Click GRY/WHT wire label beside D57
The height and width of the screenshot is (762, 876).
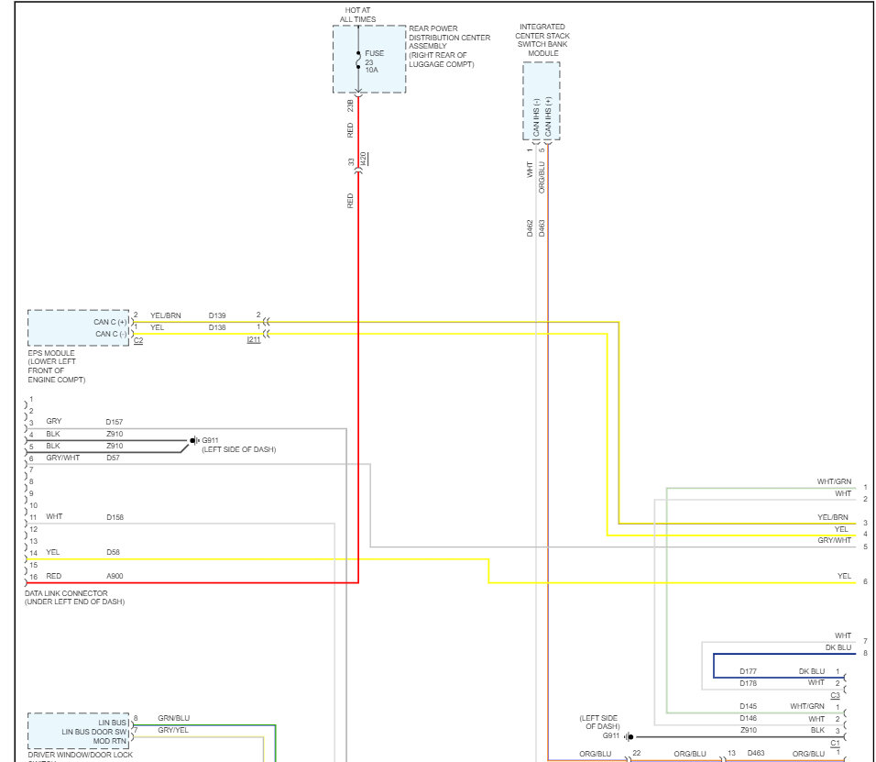62,458
